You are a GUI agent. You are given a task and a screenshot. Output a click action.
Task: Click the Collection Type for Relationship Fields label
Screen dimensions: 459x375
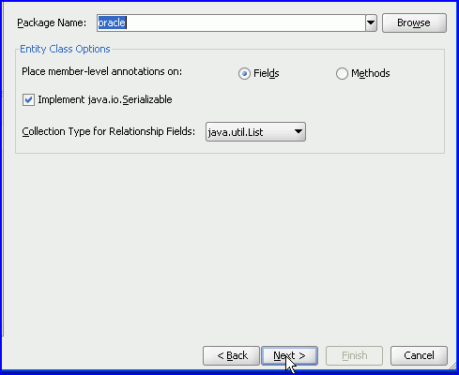tap(109, 131)
